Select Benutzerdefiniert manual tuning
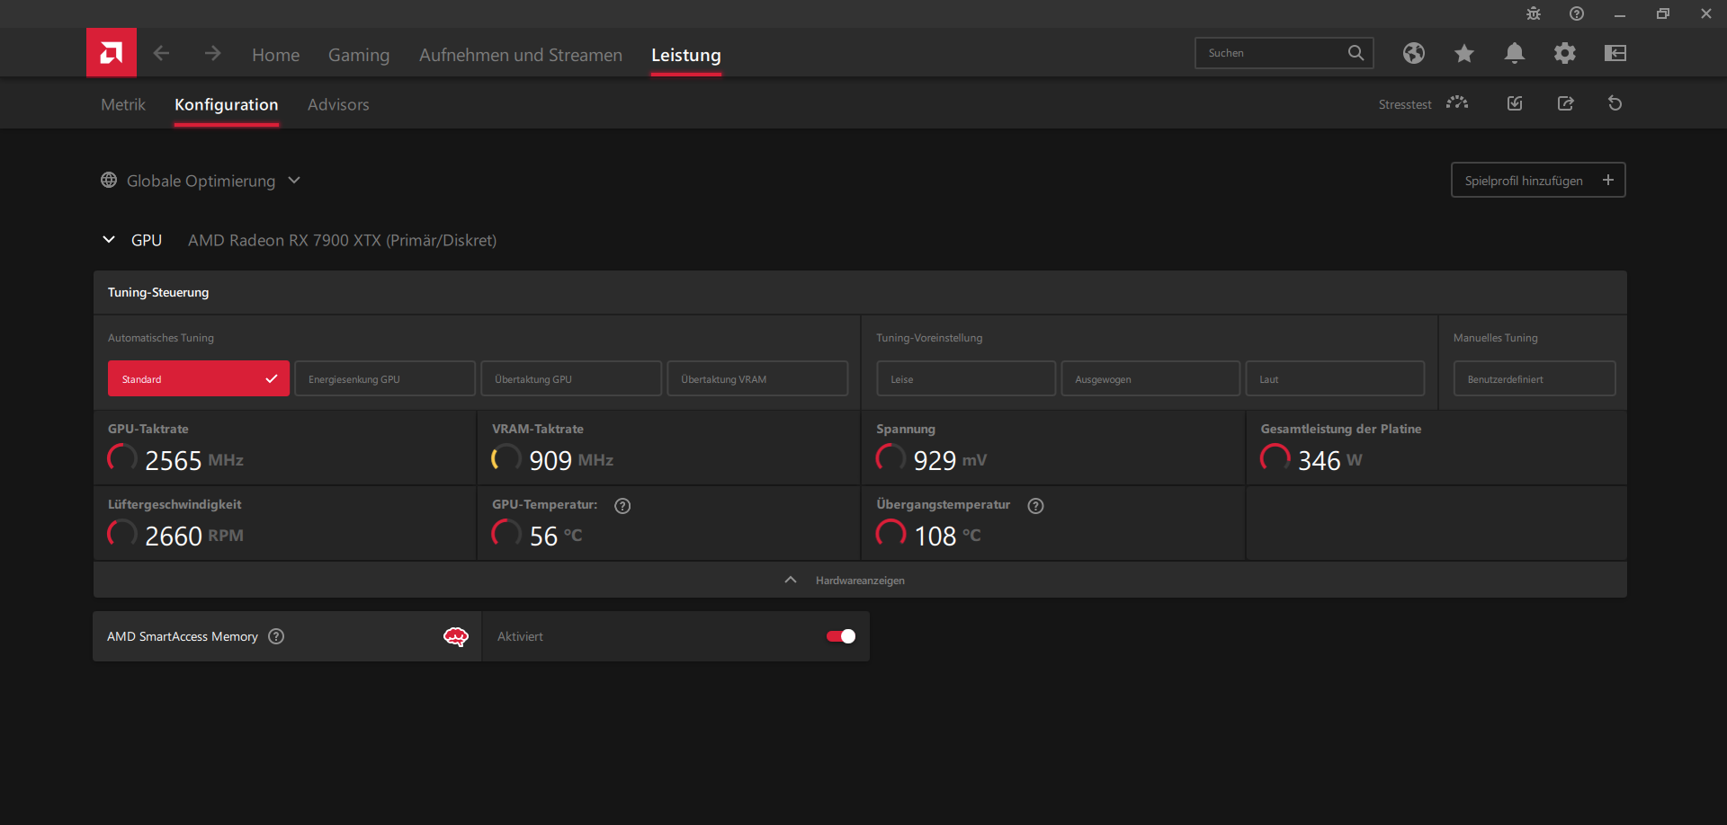Image resolution: width=1727 pixels, height=825 pixels. click(1535, 379)
